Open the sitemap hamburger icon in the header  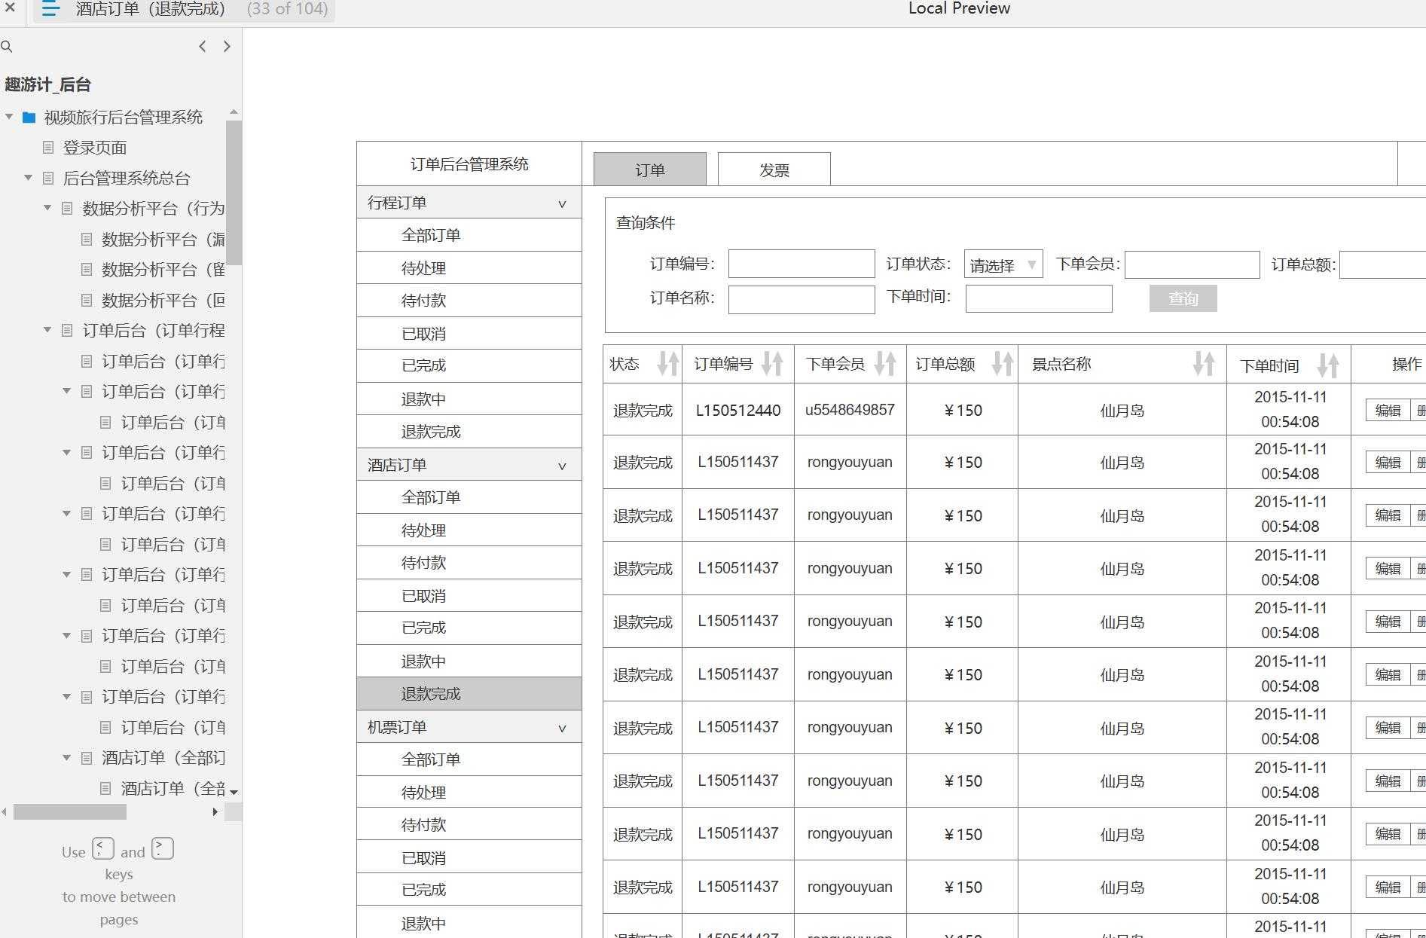(50, 10)
